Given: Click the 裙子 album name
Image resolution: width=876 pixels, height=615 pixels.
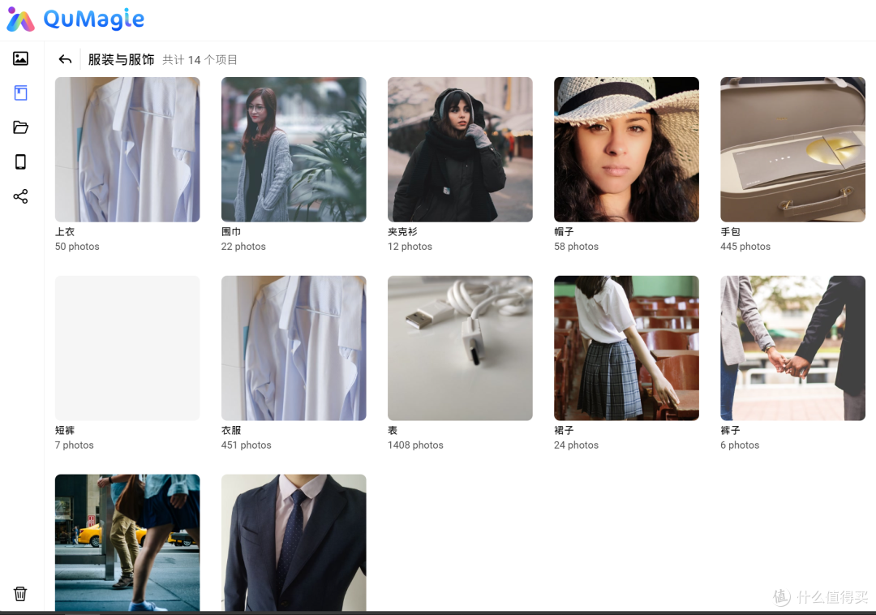Looking at the screenshot, I should (x=564, y=430).
